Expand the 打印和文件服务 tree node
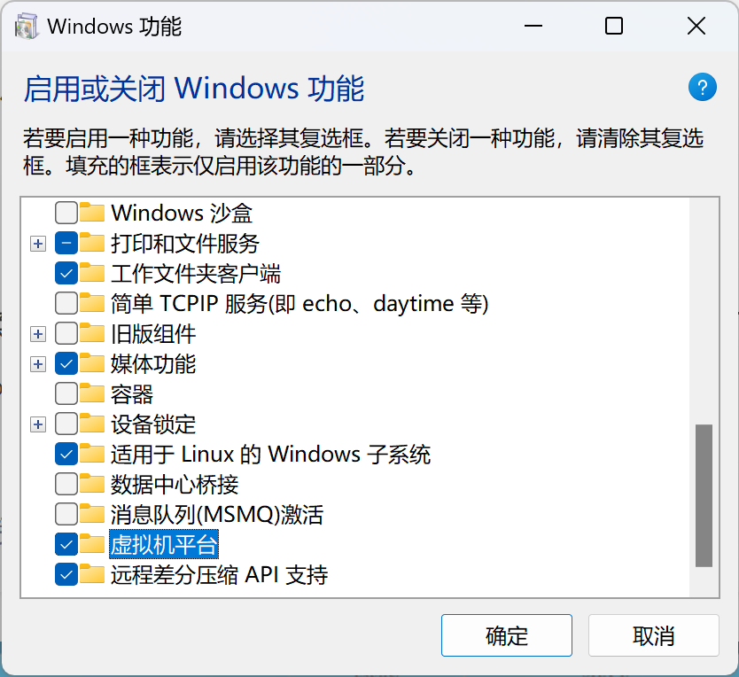This screenshot has width=739, height=677. click(x=38, y=244)
